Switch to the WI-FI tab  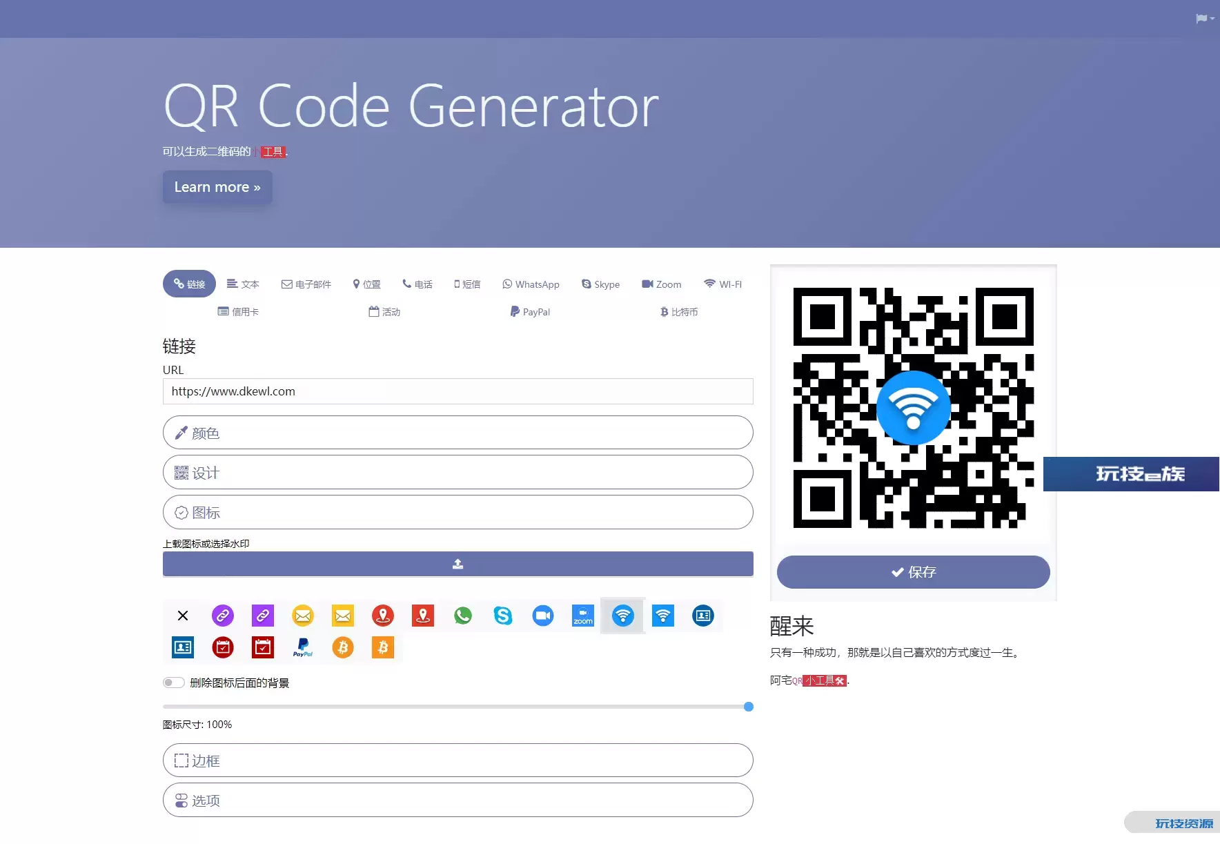click(x=722, y=284)
